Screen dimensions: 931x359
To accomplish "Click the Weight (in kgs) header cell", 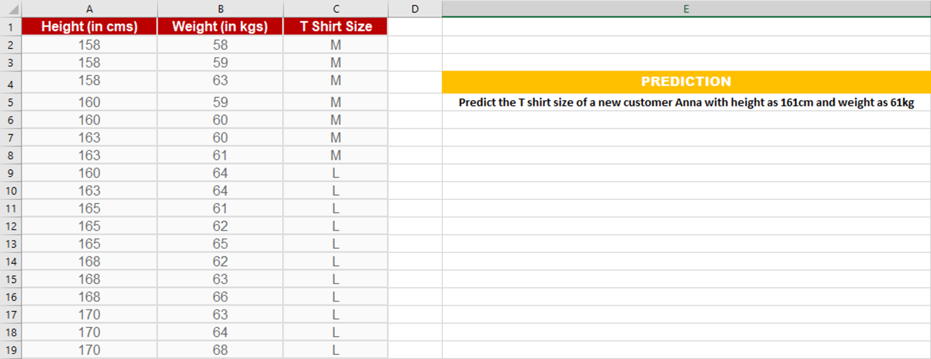I will tap(220, 26).
